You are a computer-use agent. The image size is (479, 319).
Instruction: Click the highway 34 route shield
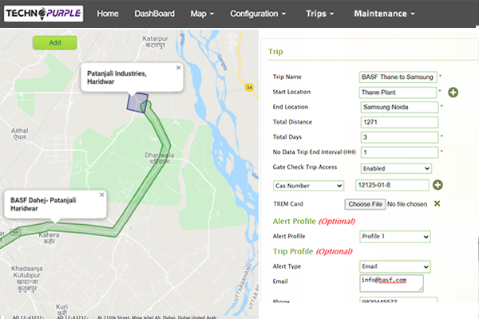(249, 88)
